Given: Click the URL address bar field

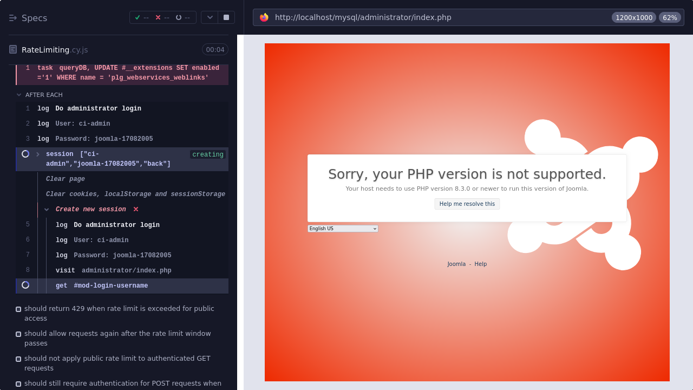Looking at the screenshot, I should point(433,17).
